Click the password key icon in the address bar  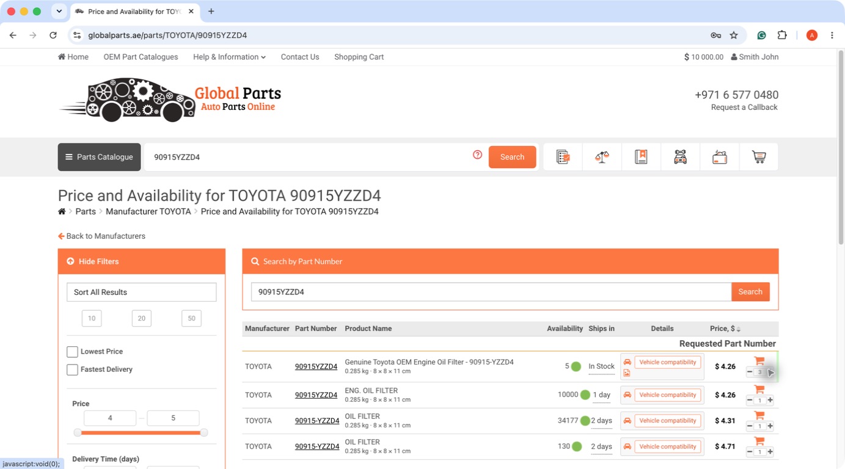click(715, 35)
